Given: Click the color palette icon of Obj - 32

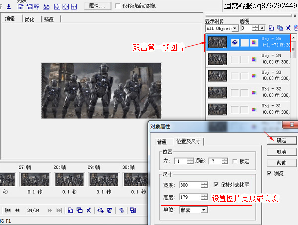Looking at the screenshot, I should pyautogui.click(x=254, y=93).
